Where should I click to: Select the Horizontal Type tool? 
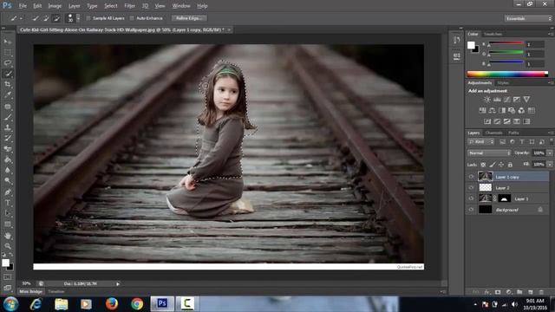[x=8, y=203]
